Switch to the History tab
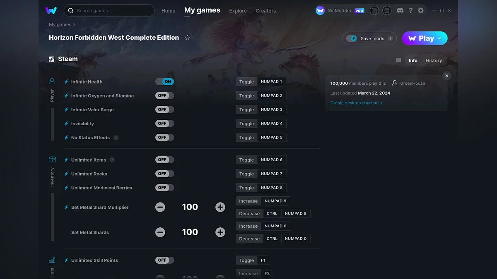 434,60
